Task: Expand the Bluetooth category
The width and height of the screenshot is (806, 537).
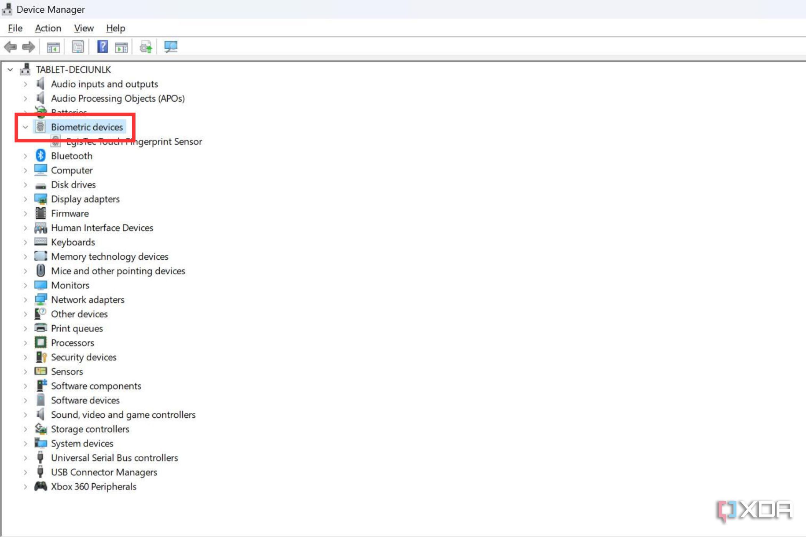Action: pyautogui.click(x=25, y=156)
